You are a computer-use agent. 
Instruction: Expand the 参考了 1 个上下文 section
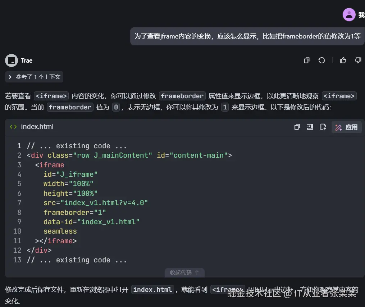tap(34, 77)
